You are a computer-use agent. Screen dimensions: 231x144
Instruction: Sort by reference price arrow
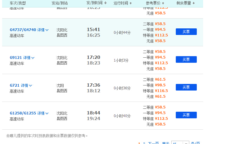click(163, 3)
